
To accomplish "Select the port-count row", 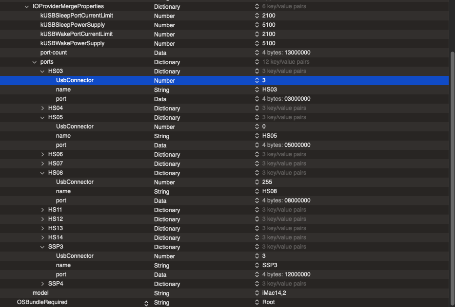I will [54, 53].
